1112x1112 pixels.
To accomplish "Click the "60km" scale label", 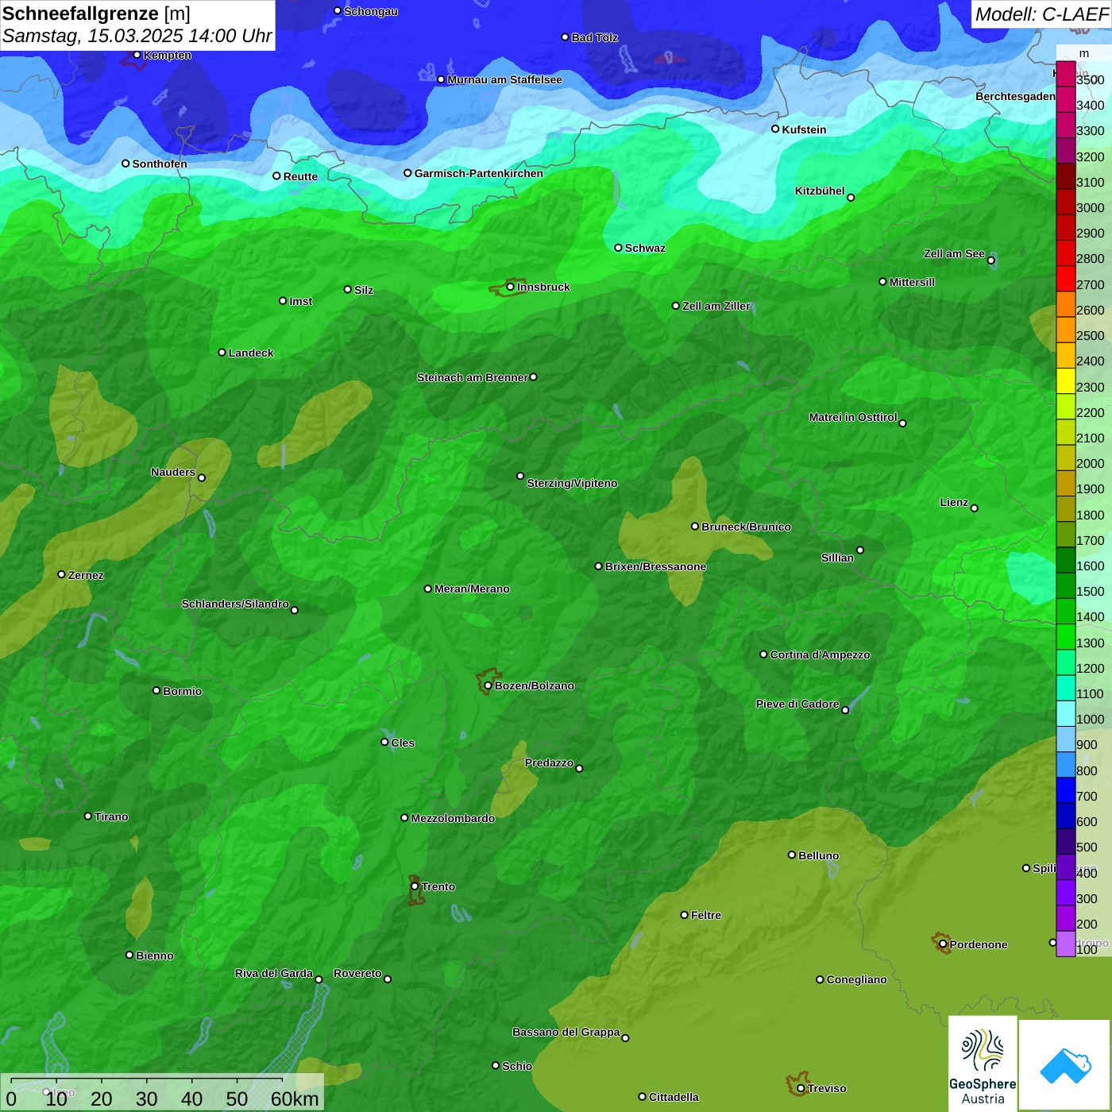I will point(295,1099).
